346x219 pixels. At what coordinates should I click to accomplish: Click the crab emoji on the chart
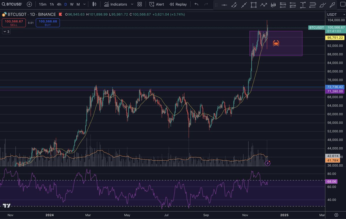[x=276, y=43]
